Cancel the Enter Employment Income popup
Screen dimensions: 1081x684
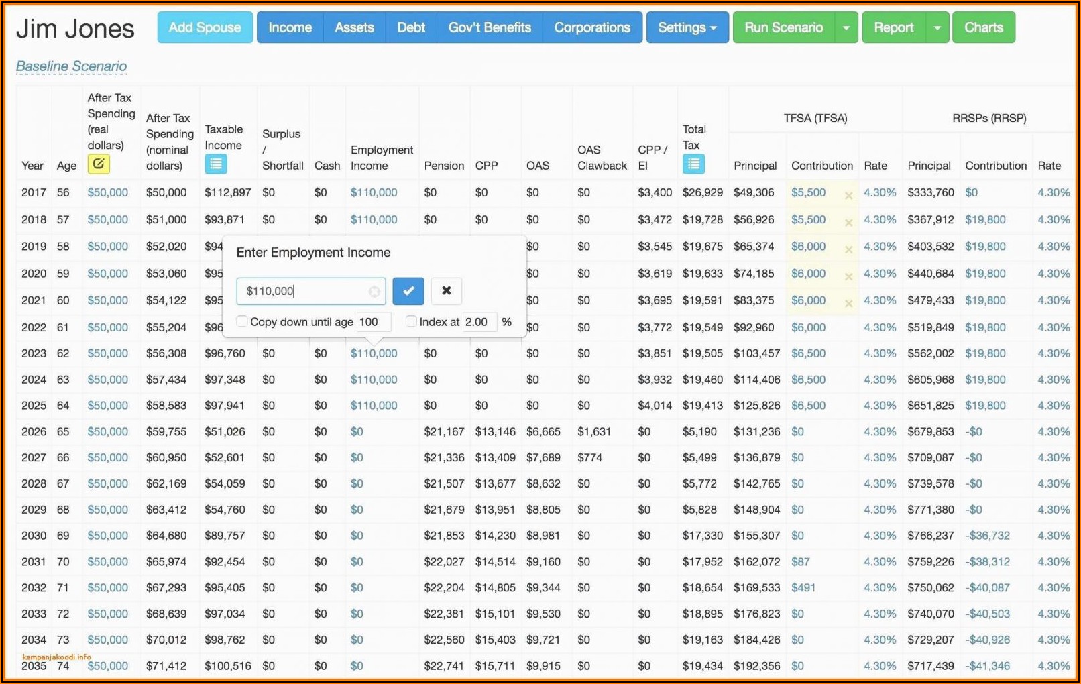pyautogui.click(x=446, y=290)
